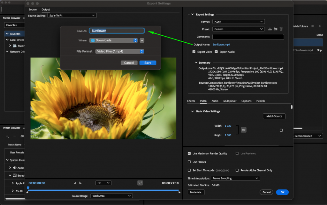Click the Match Source button
The height and width of the screenshot is (205, 327).
click(274, 116)
